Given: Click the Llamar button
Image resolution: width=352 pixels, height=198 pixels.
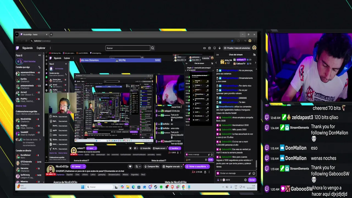Looking at the screenshot, I should point(76,166).
